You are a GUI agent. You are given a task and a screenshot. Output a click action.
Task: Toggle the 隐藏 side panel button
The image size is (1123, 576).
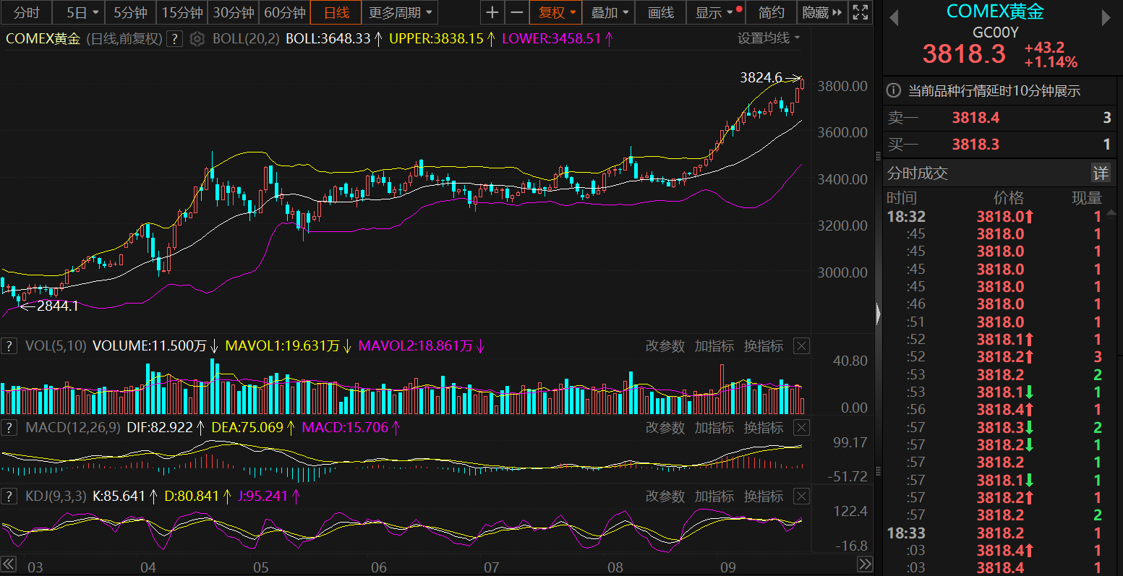[823, 12]
